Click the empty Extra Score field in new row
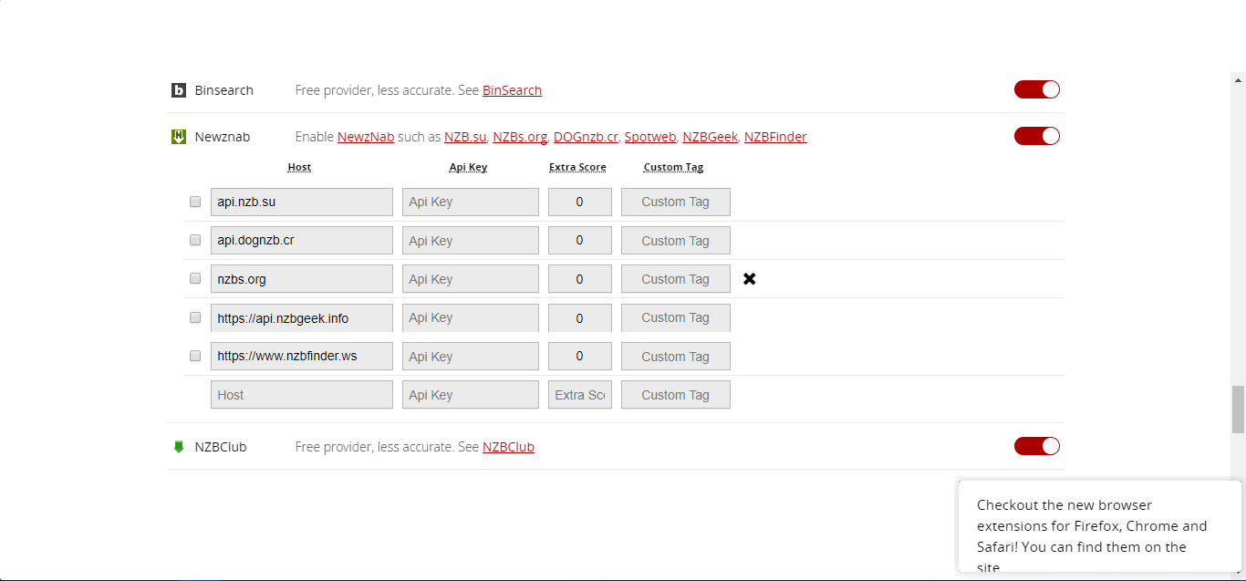Viewport: 1246px width, 581px height. (580, 395)
